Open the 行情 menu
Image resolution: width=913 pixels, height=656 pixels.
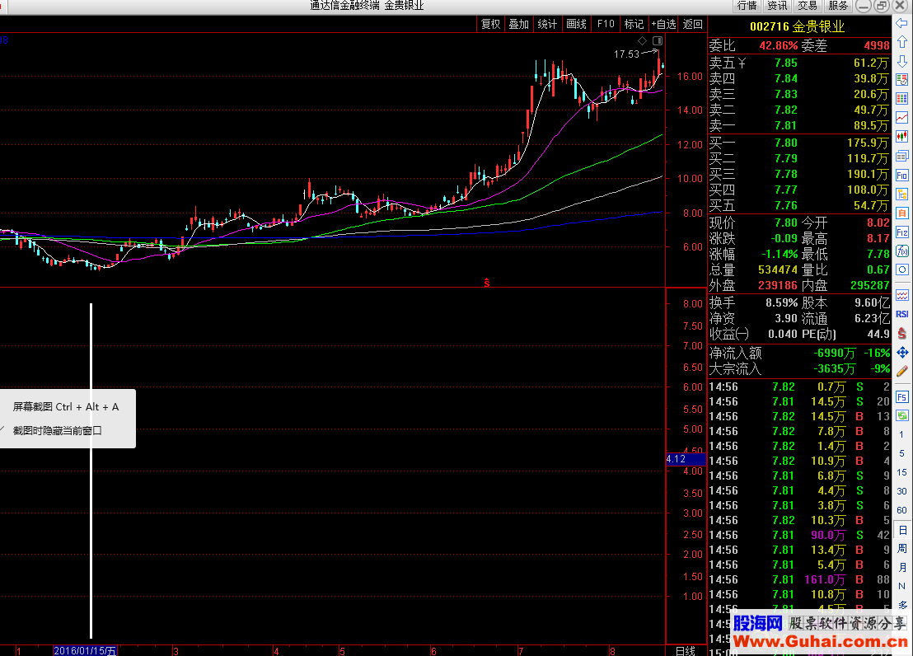(747, 6)
